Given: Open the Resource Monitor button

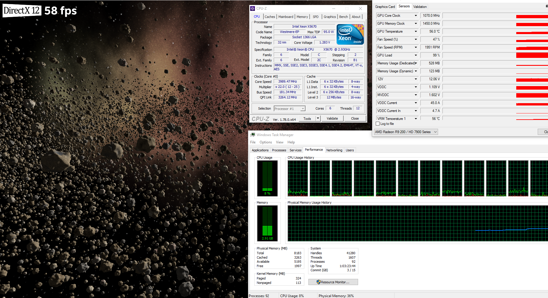Looking at the screenshot, I should pos(333,282).
